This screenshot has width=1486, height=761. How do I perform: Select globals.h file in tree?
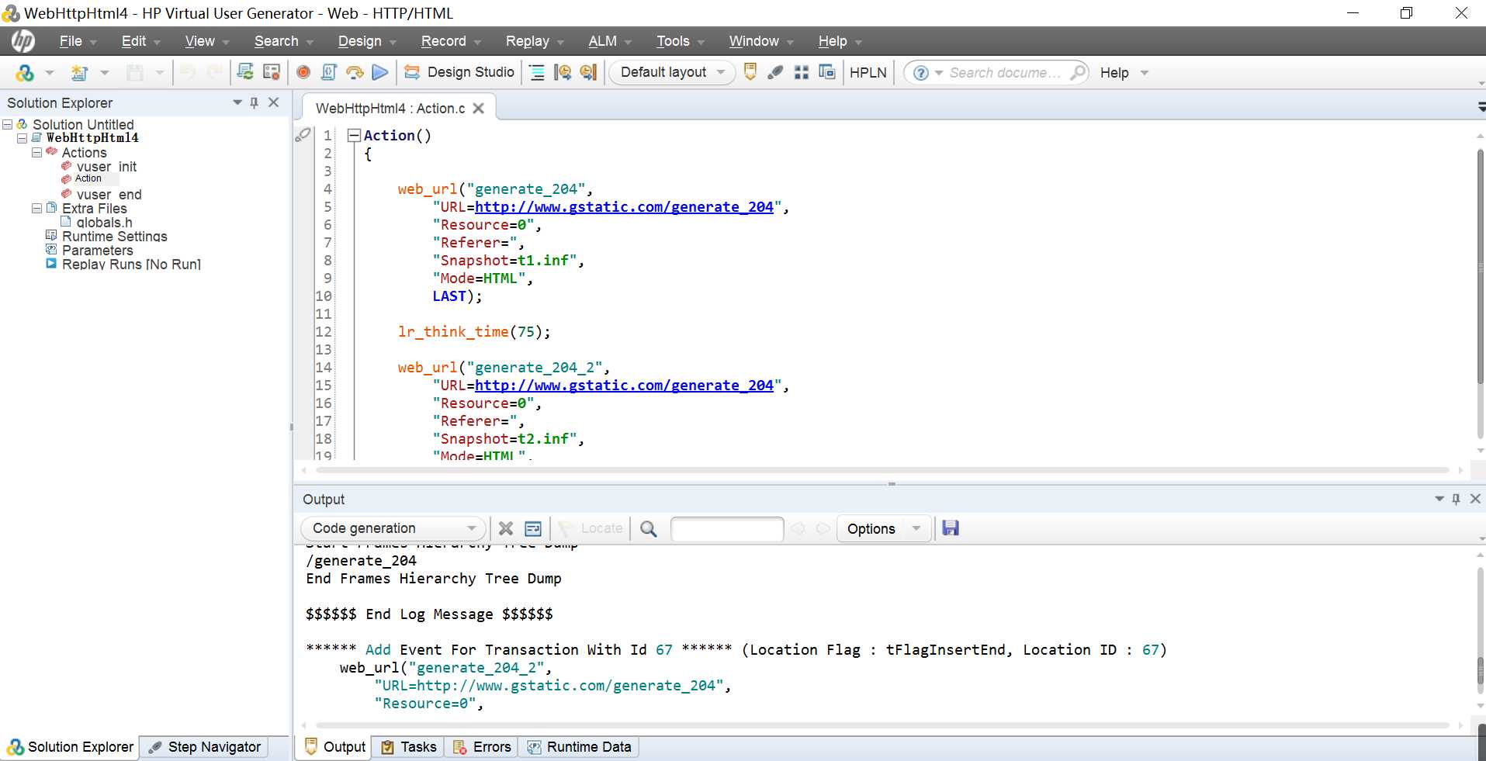click(104, 222)
